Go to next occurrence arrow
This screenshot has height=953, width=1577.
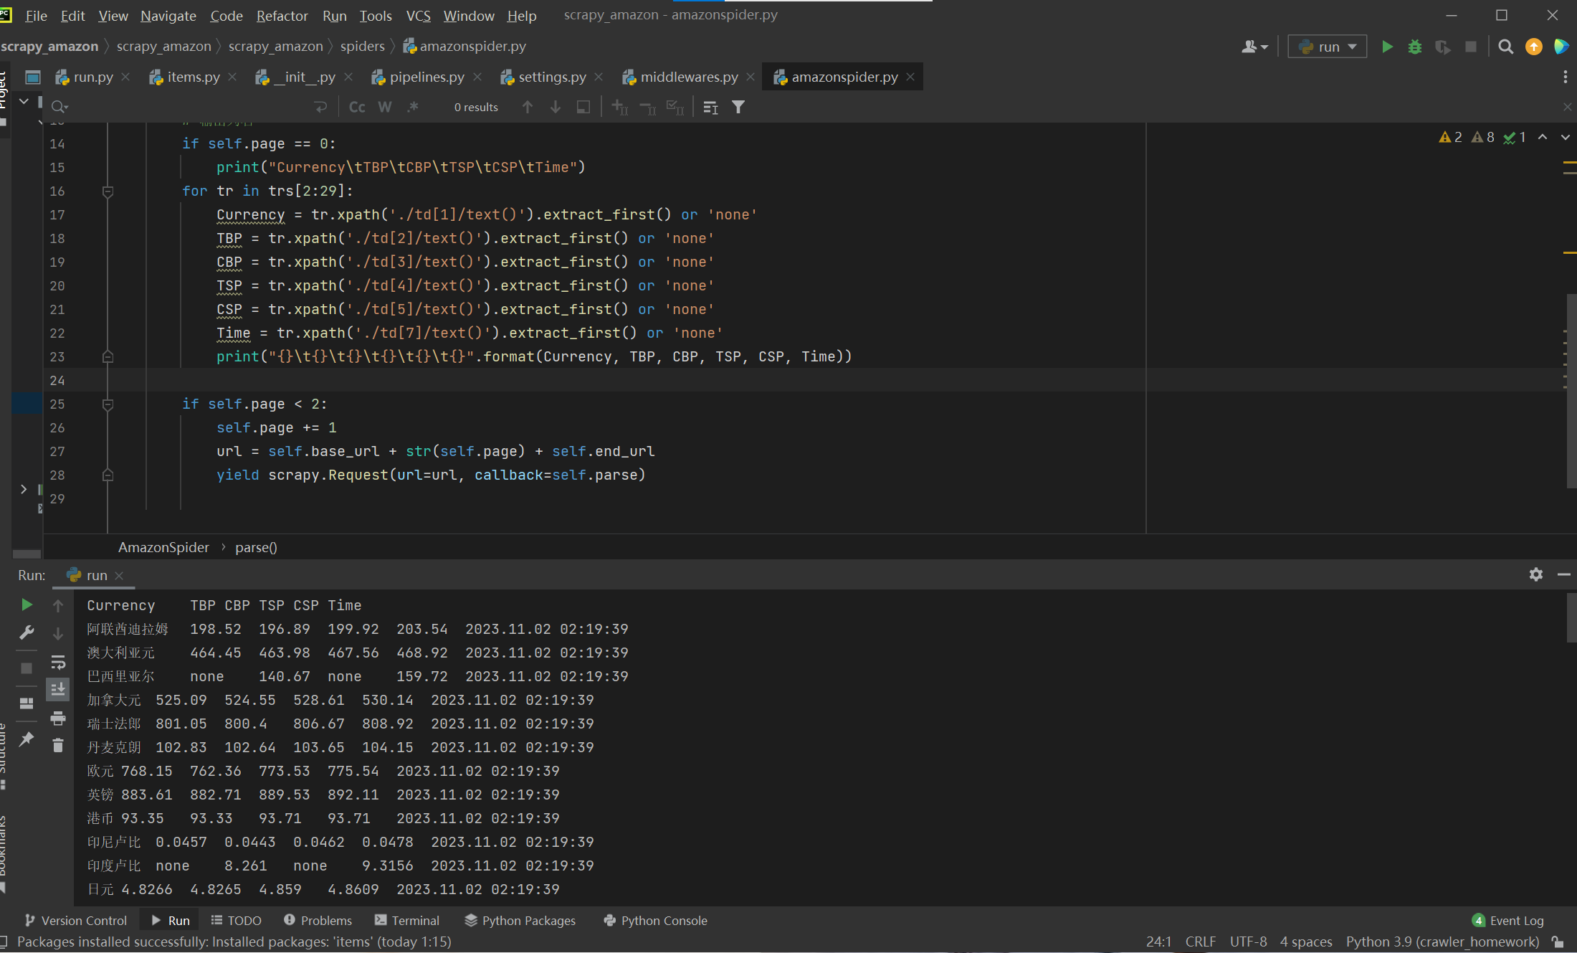pos(556,107)
